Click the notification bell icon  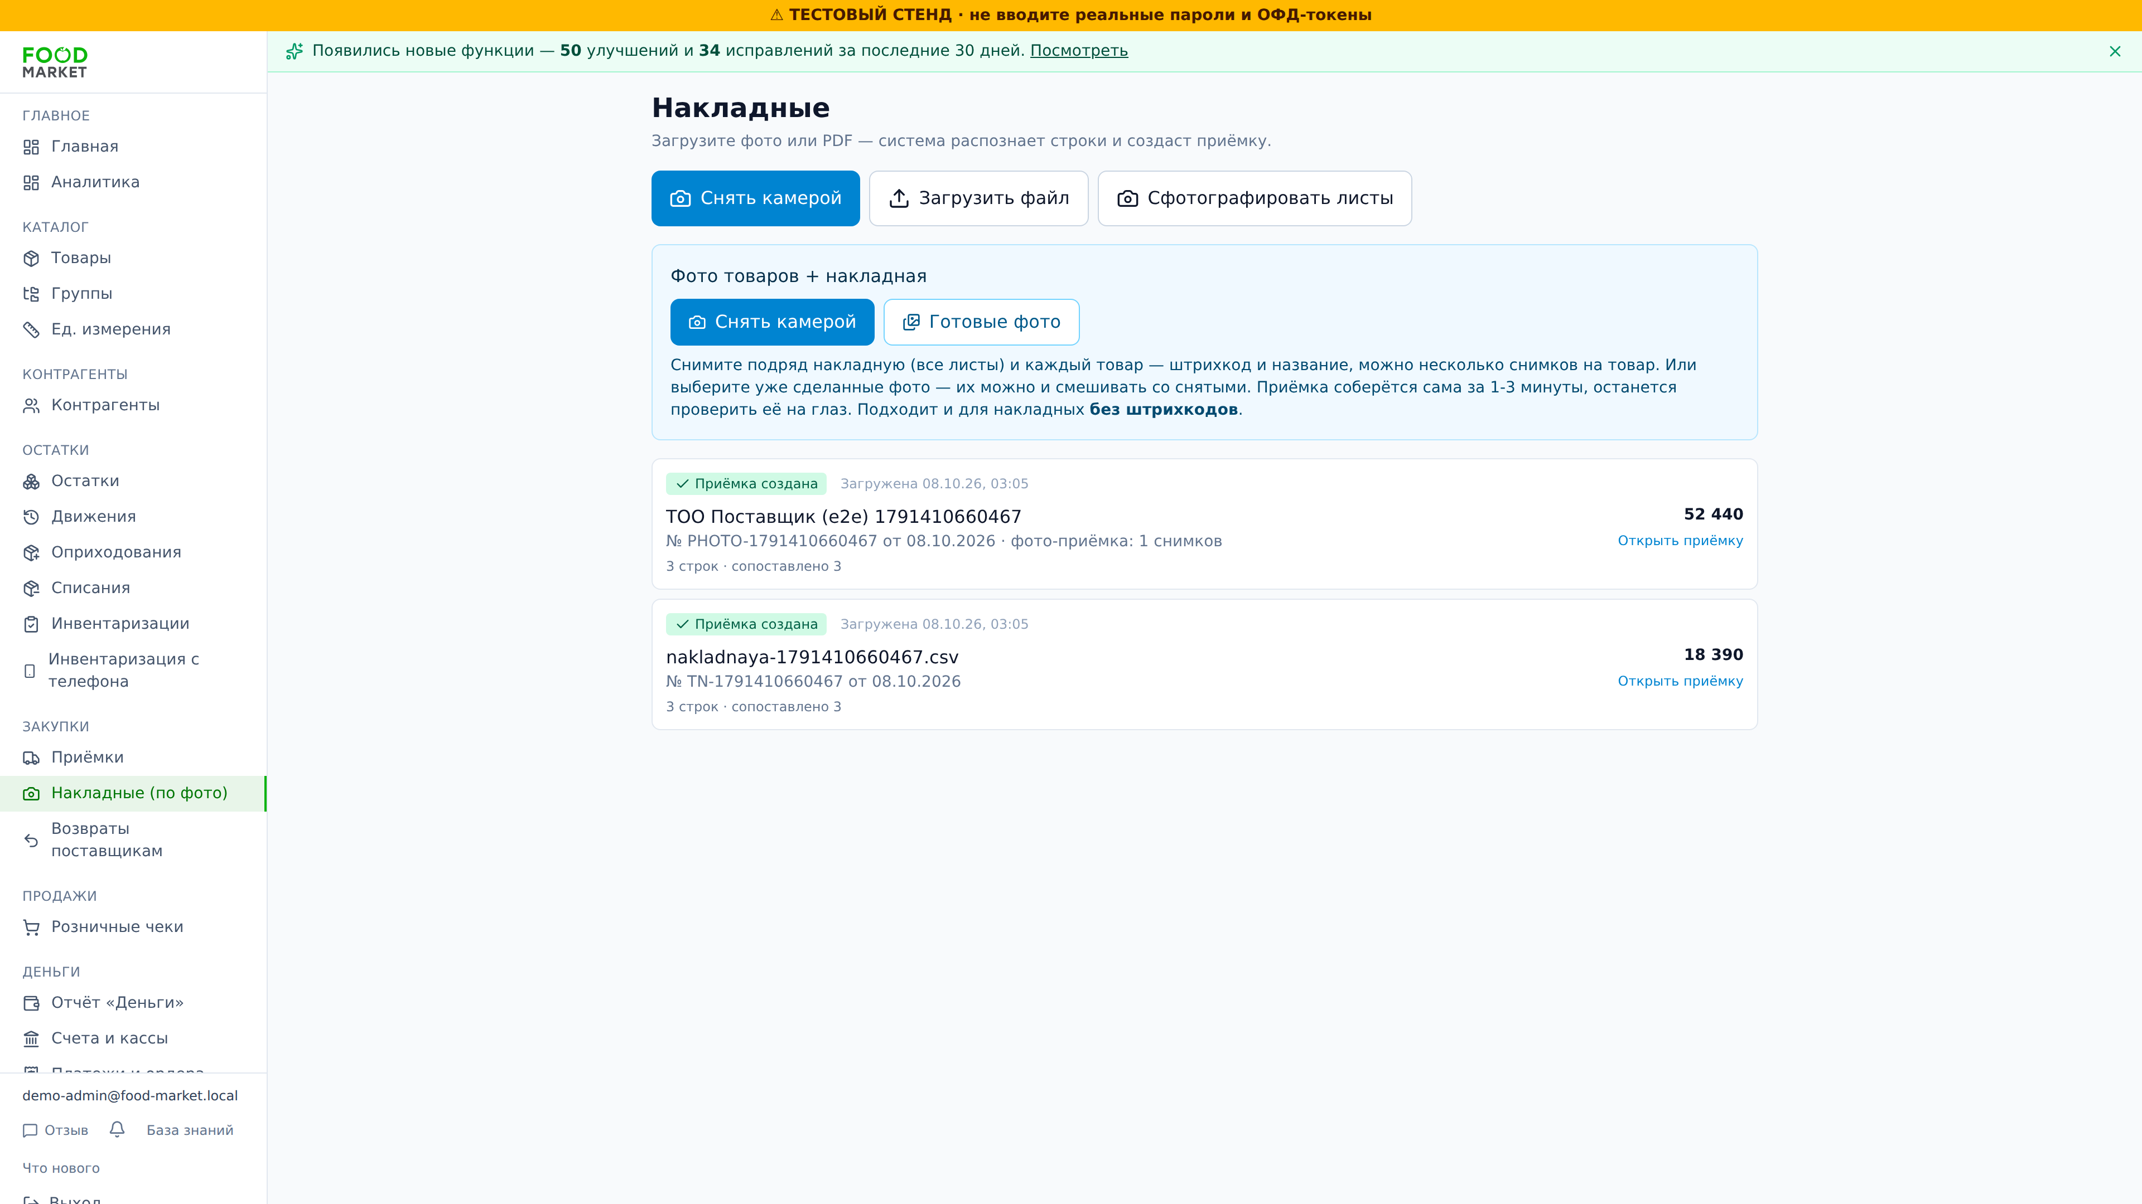[117, 1129]
